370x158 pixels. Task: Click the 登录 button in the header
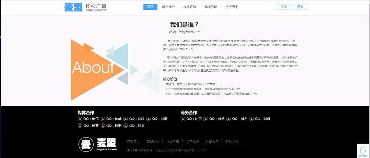pos(300,7)
